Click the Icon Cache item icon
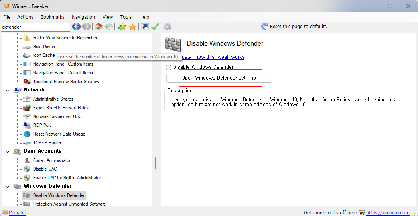The image size is (418, 216). coord(27,55)
